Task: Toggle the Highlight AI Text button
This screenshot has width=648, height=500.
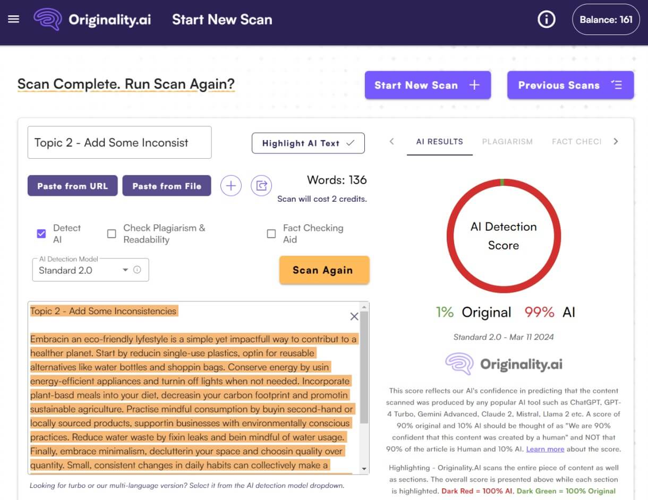Action: (308, 143)
